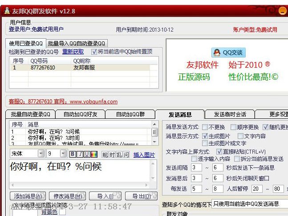Toggle underline text formatting
Image resolution: width=288 pixels, height=216 pixels.
coord(86,155)
